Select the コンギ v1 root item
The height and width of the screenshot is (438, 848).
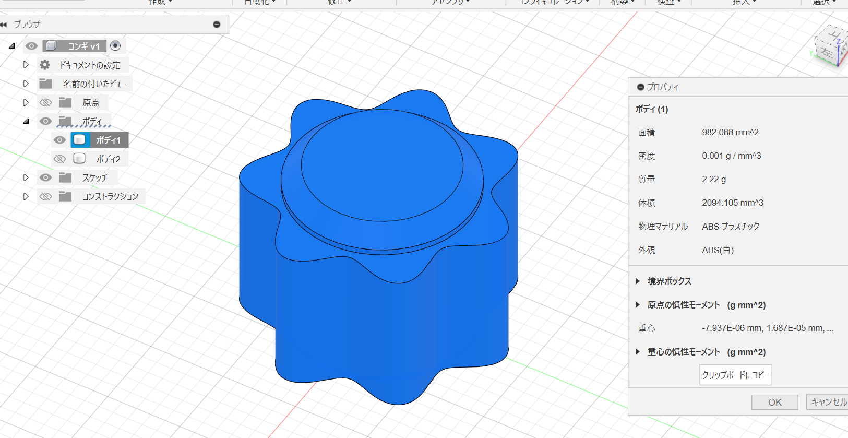pyautogui.click(x=83, y=46)
